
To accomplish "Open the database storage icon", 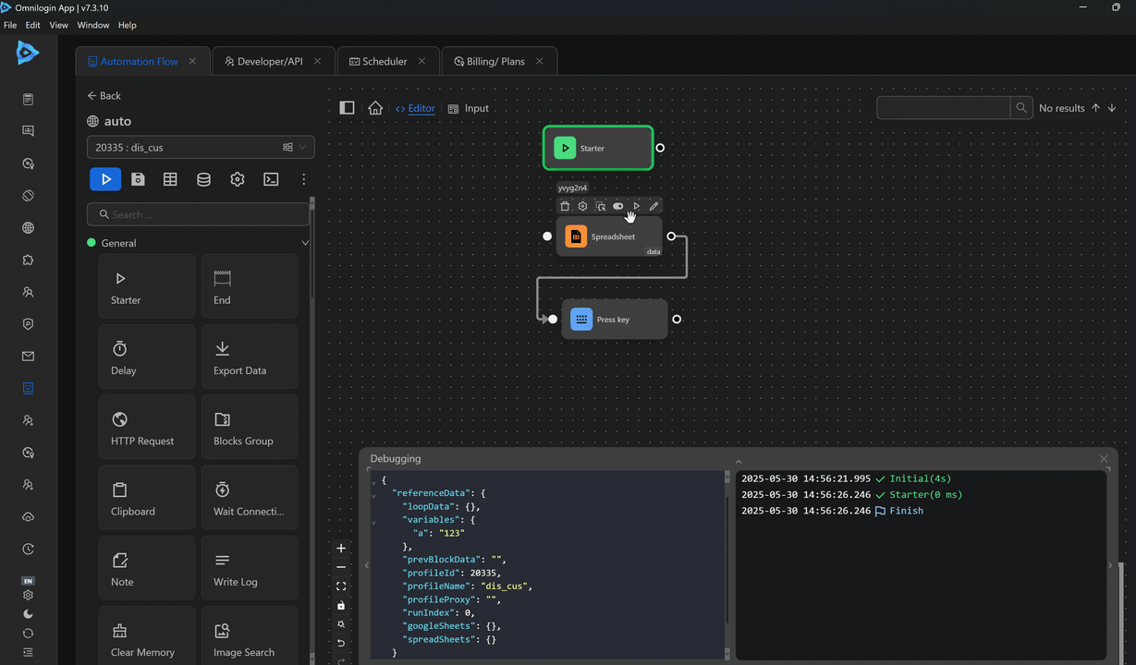I will 203,179.
